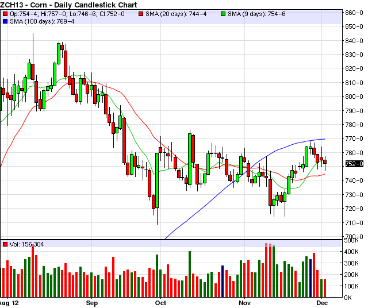The image size is (368, 308).
Task: Click the 850-0 price axis label
Action: 354,26
